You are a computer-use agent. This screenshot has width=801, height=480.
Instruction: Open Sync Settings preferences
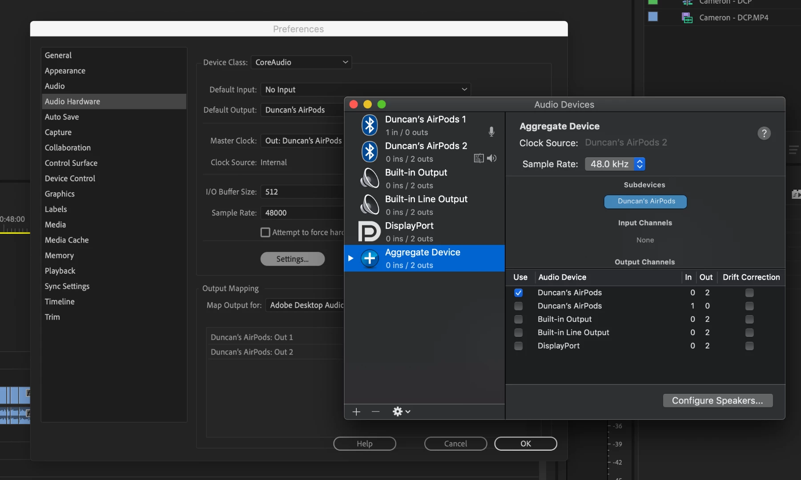coord(114,286)
